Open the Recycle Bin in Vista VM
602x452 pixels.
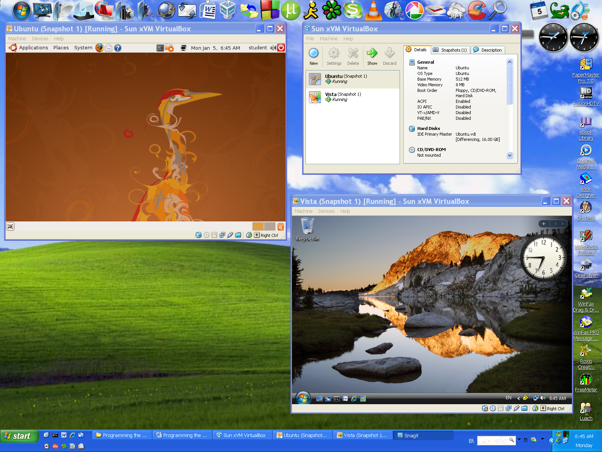pyautogui.click(x=307, y=229)
